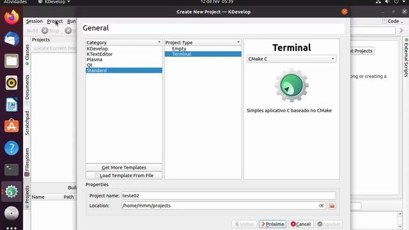409x230 pixels.
Task: Click the Concluir button
Action: pos(329,224)
